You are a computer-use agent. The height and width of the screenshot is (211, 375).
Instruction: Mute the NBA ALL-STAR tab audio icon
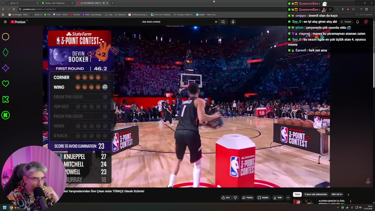103,3
